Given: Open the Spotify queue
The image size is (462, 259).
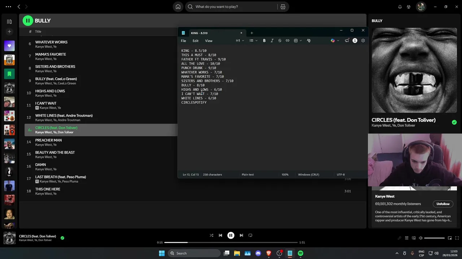Looking at the screenshot, I should coord(406,238).
